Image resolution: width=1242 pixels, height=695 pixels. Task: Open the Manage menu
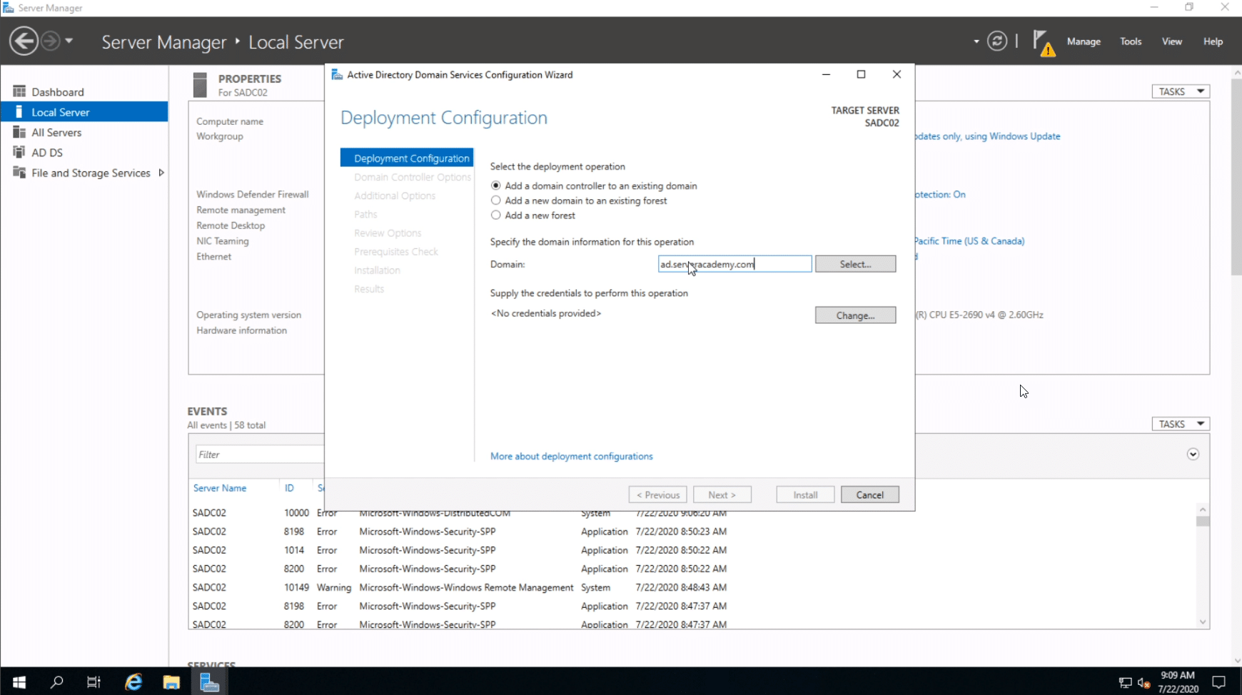coord(1083,41)
